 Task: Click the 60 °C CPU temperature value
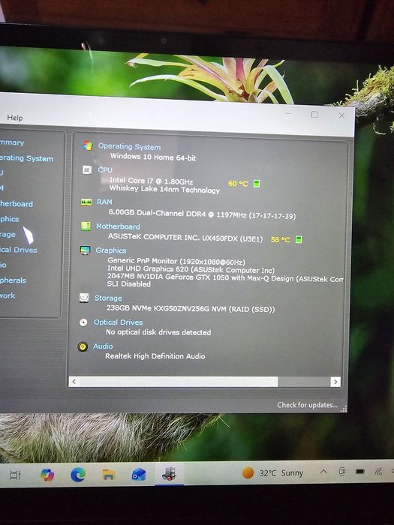tap(238, 184)
